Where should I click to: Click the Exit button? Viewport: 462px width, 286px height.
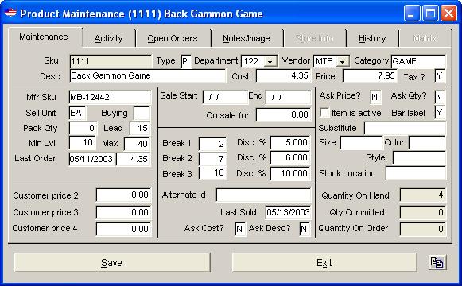(x=324, y=262)
